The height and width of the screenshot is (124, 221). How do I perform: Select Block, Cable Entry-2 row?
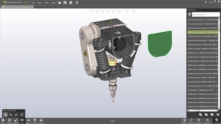[203, 44]
